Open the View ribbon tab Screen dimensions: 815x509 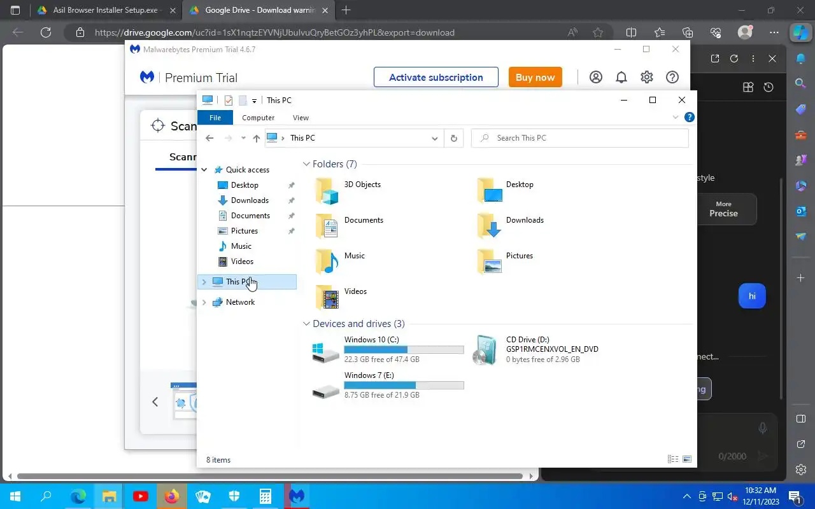pyautogui.click(x=301, y=117)
